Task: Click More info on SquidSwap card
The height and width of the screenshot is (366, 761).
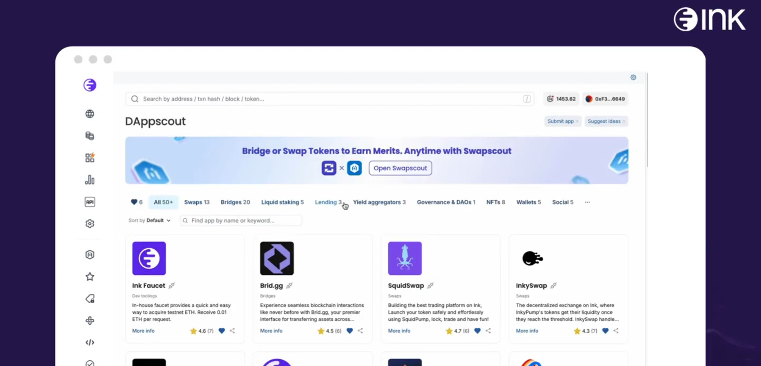Action: pyautogui.click(x=399, y=331)
